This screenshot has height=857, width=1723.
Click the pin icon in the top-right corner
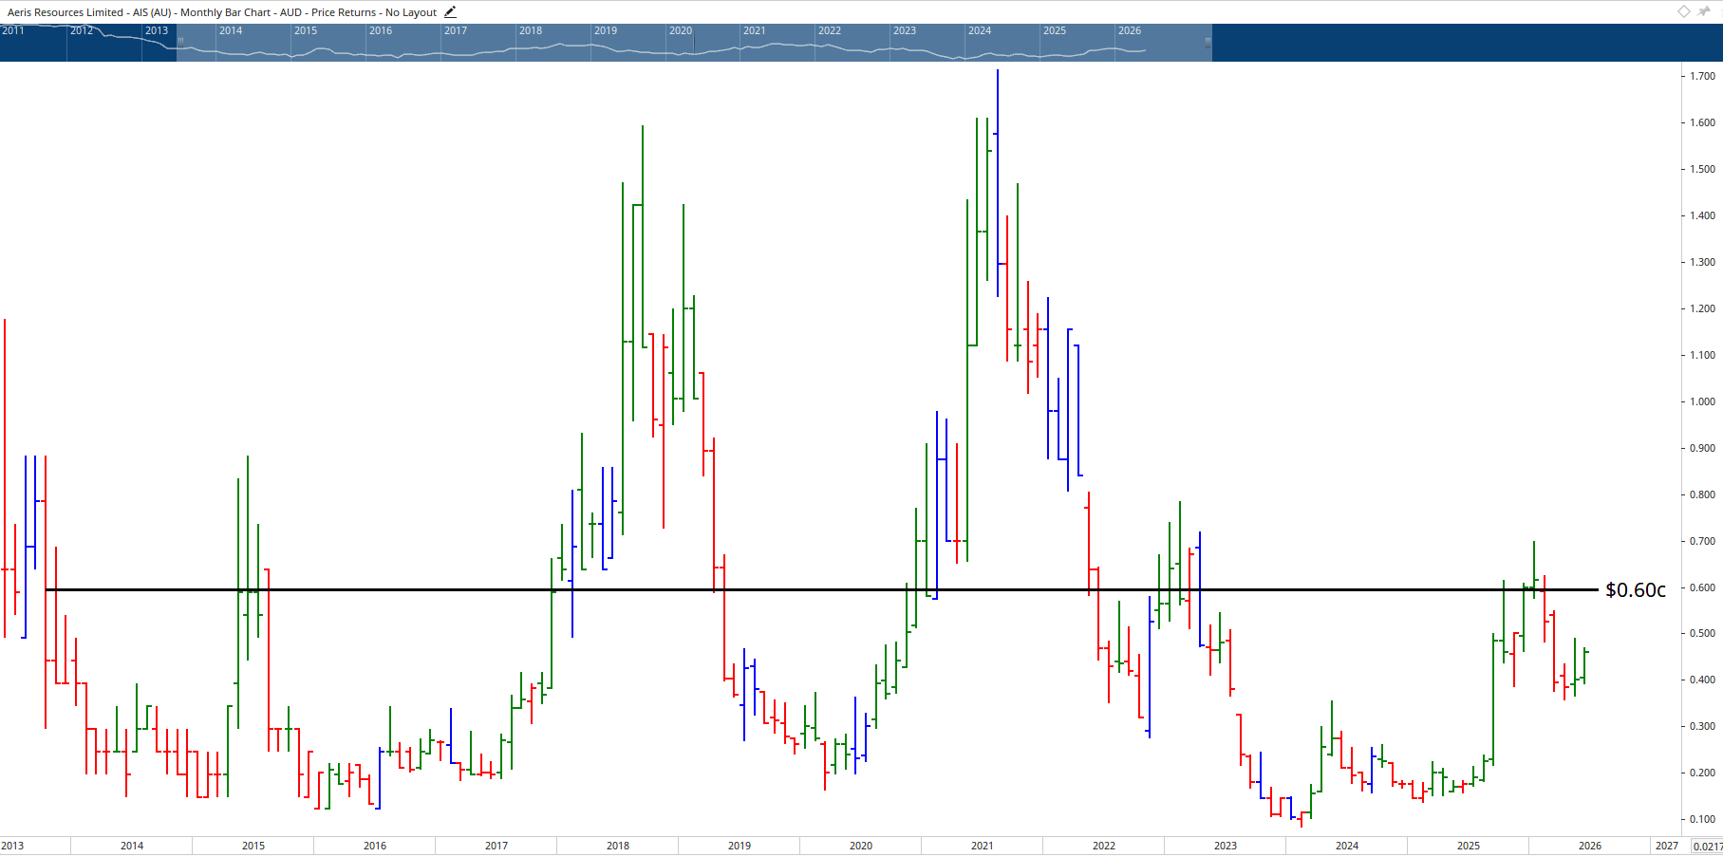point(1704,11)
